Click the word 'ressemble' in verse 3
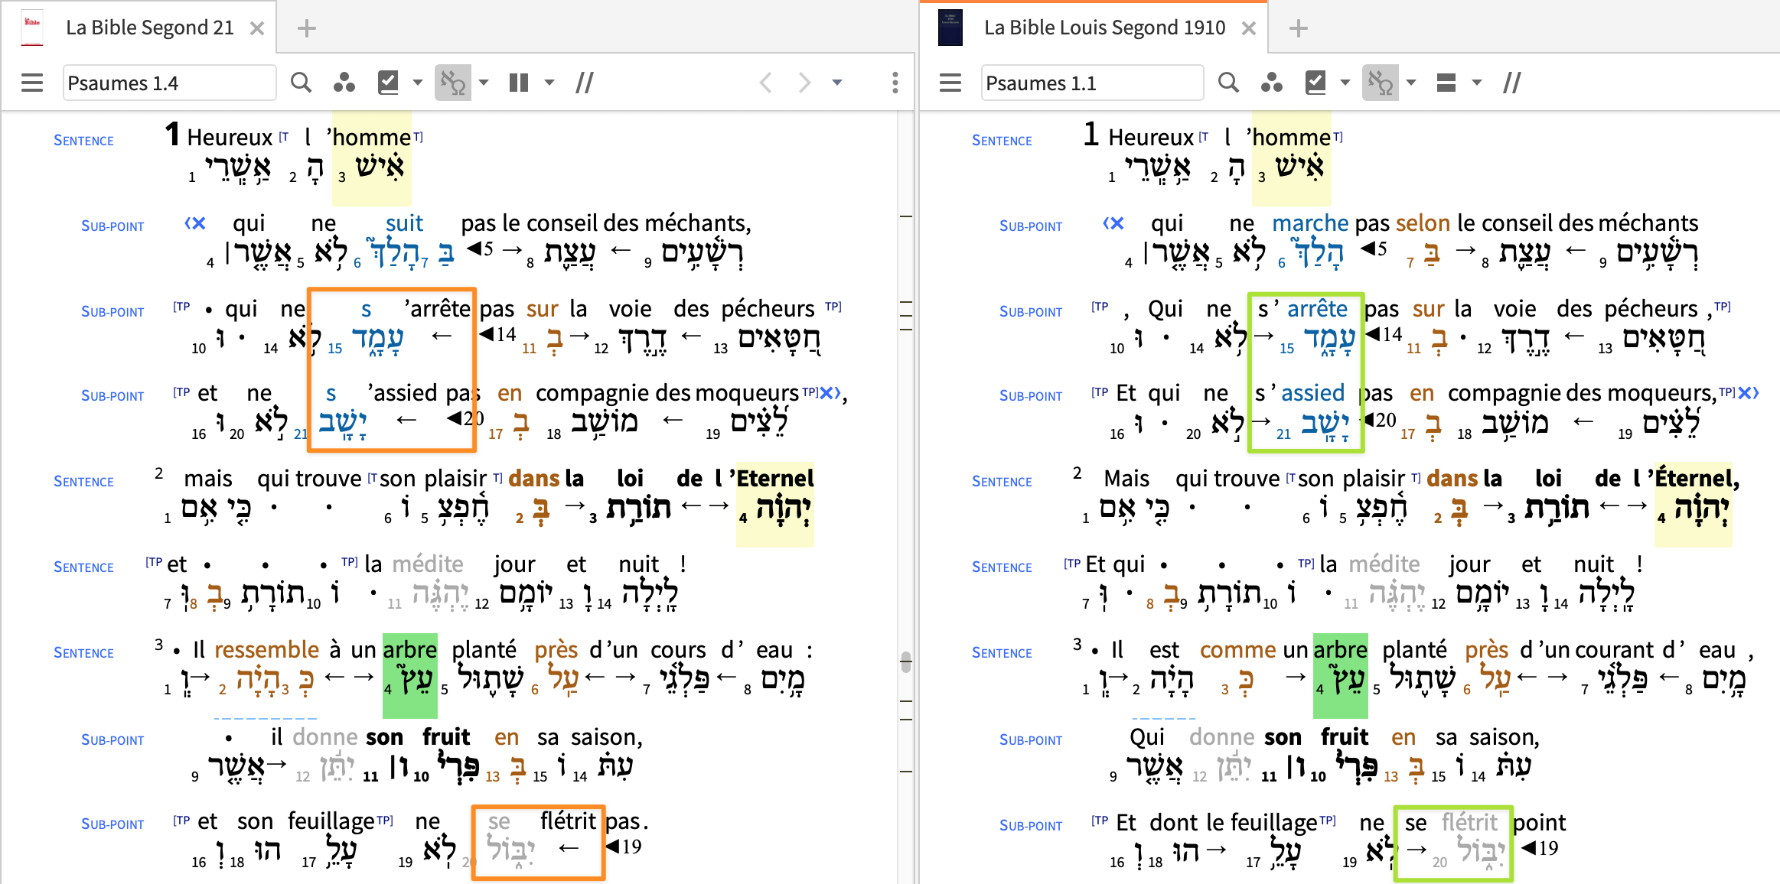The height and width of the screenshot is (884, 1780). click(x=266, y=650)
